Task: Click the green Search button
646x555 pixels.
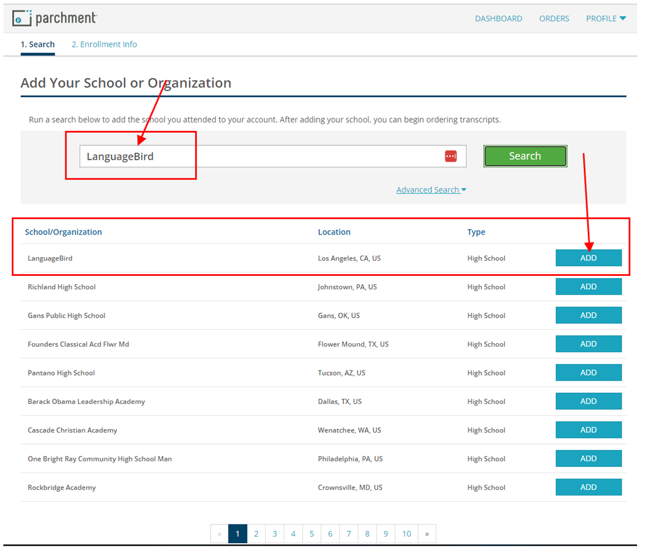Action: point(525,156)
